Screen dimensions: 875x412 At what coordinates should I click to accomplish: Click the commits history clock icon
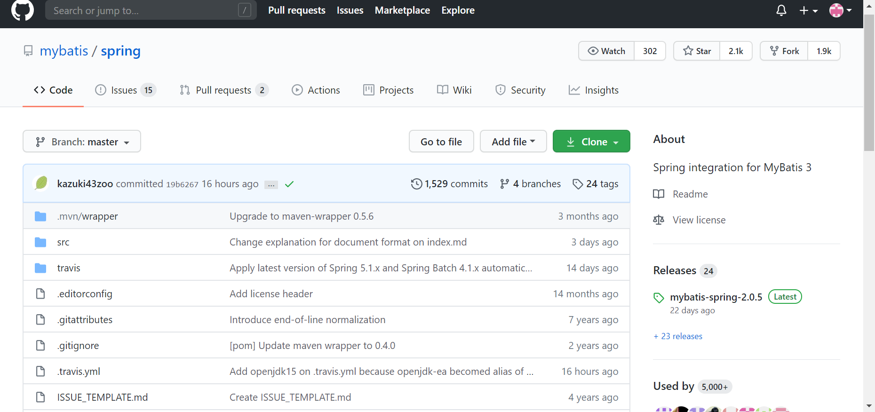click(416, 184)
